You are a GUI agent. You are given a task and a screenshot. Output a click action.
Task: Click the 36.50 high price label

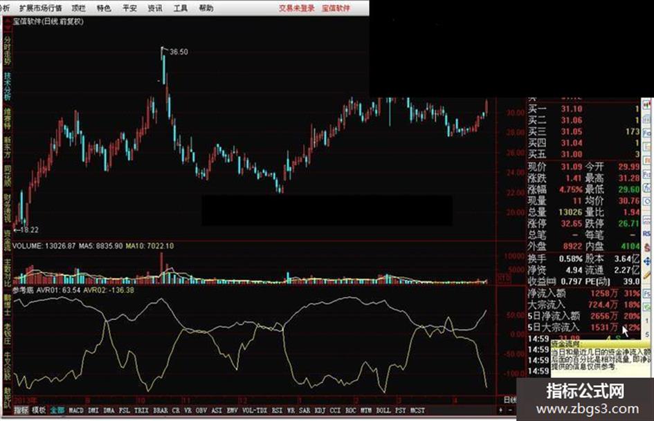tap(179, 52)
